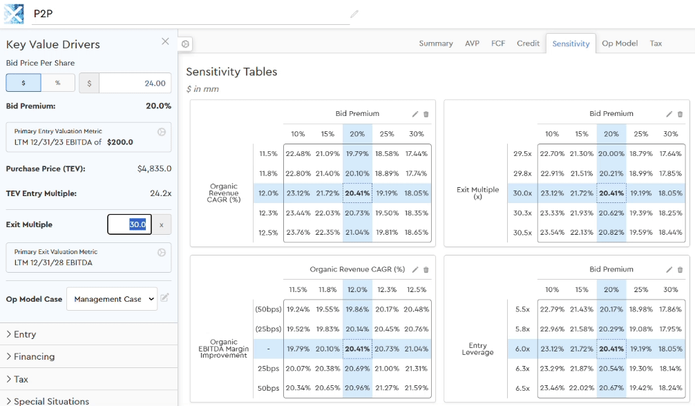This screenshot has height=406, width=695.
Task: Open Primary Exit Valuation Metric settings icon
Action: tap(161, 252)
